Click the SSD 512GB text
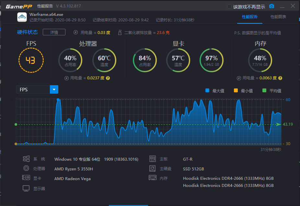This screenshot has width=300, height=206. coord(193,169)
